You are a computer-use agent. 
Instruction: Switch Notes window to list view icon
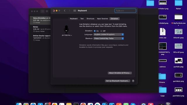(x=42, y=11)
